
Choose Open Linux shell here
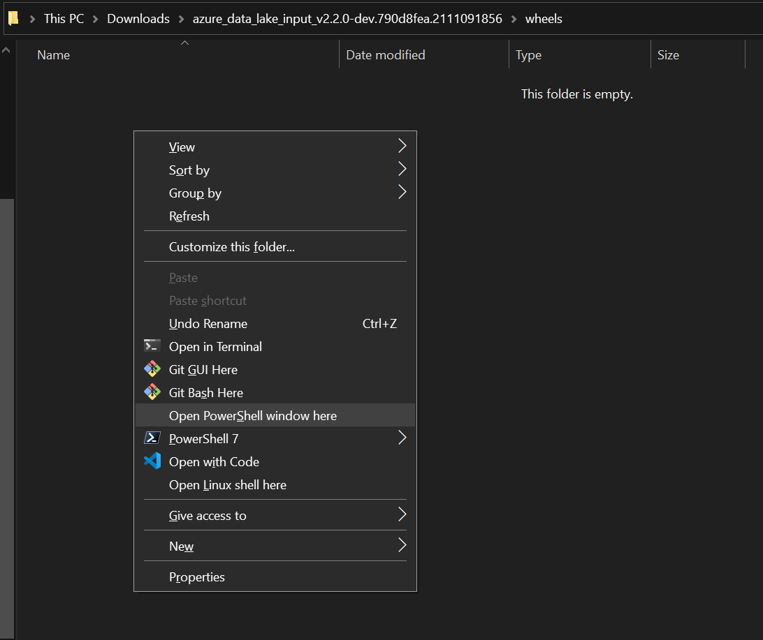point(227,484)
